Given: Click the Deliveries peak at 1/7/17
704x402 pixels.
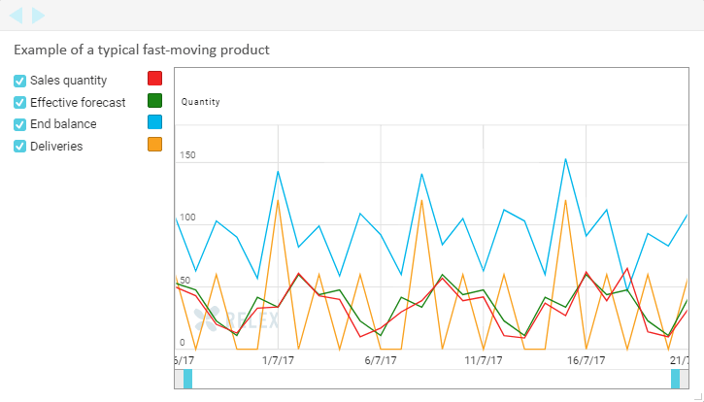Looking at the screenshot, I should (278, 200).
